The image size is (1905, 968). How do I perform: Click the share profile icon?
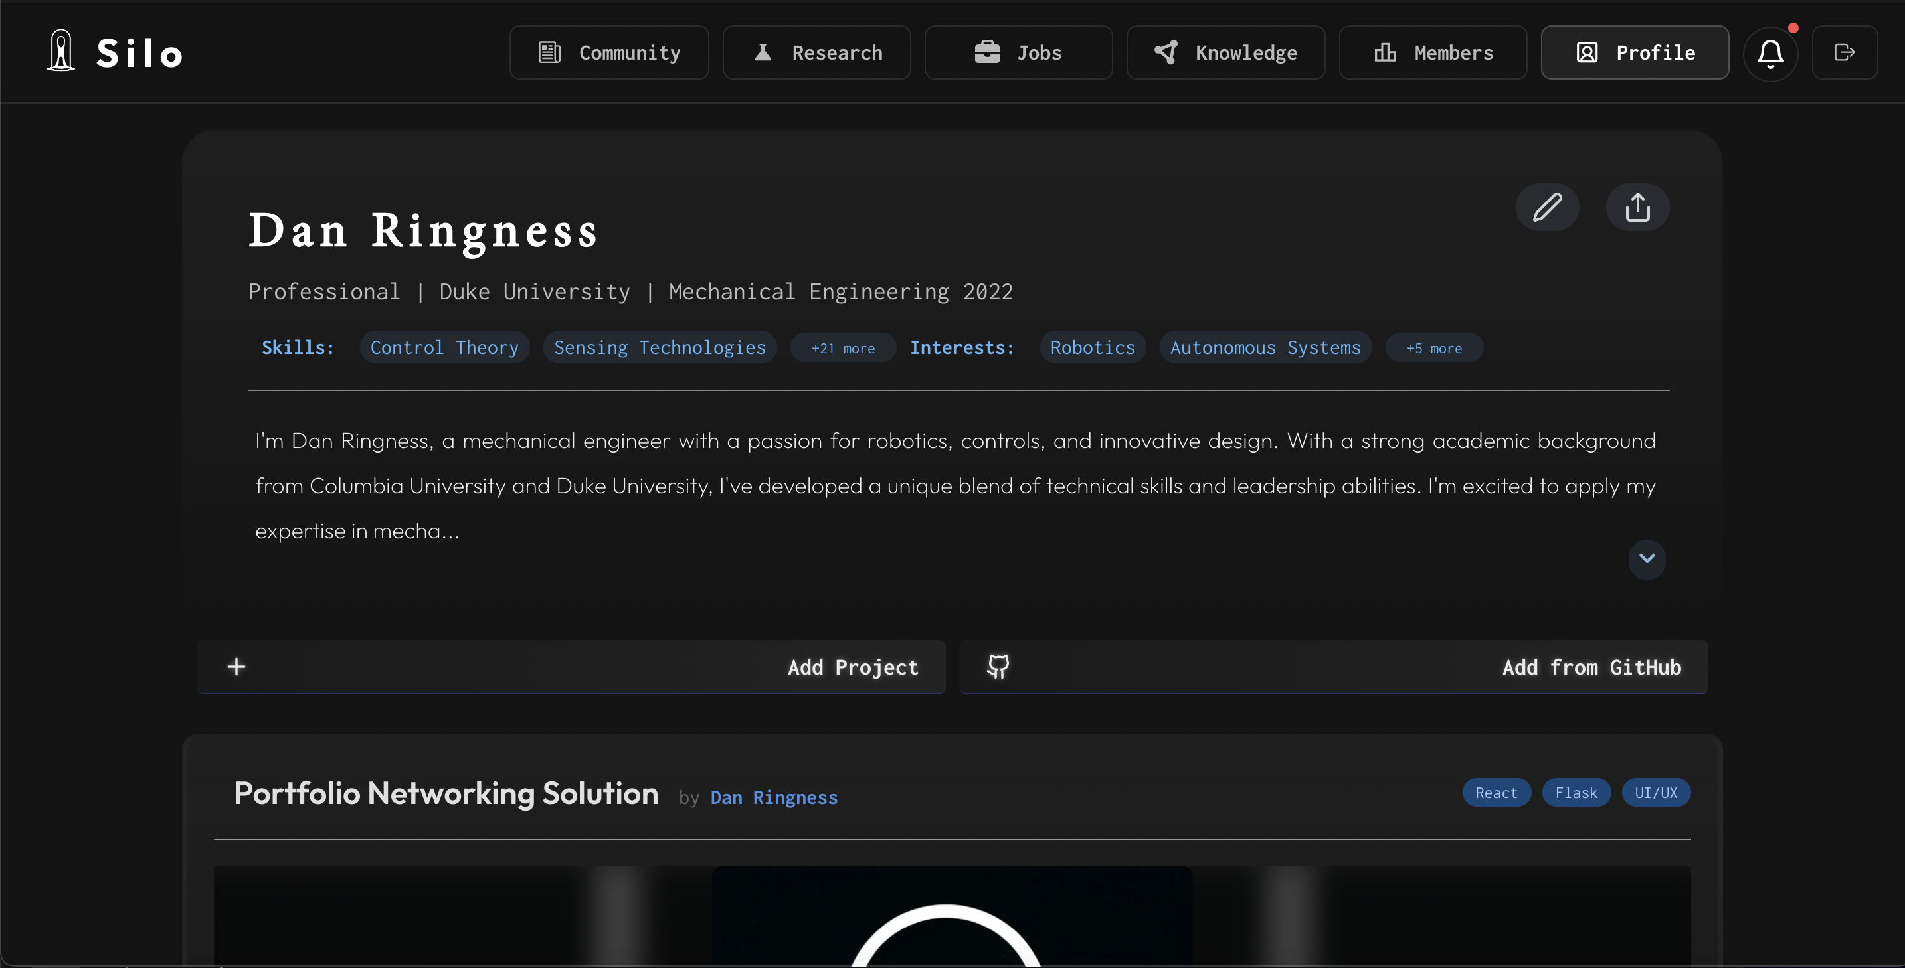point(1637,208)
